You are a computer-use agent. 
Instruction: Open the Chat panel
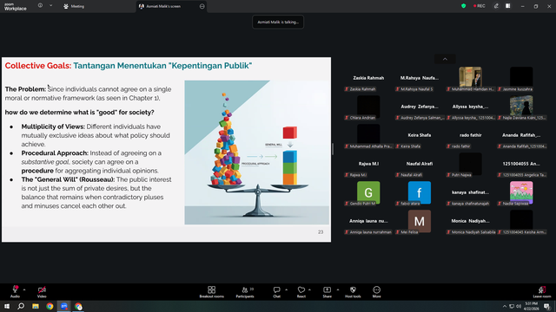(276, 292)
